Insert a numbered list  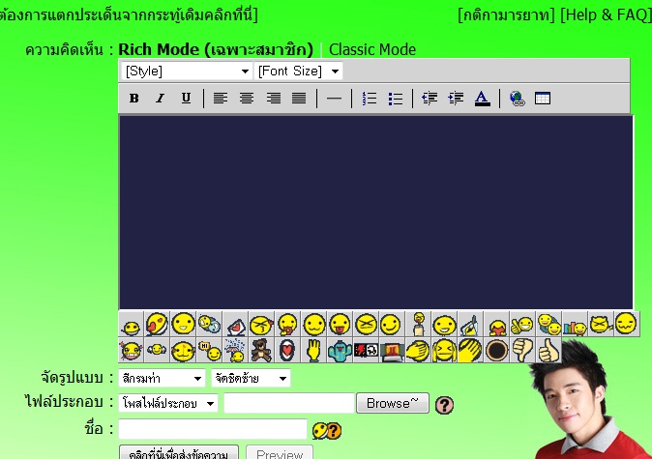pos(369,99)
